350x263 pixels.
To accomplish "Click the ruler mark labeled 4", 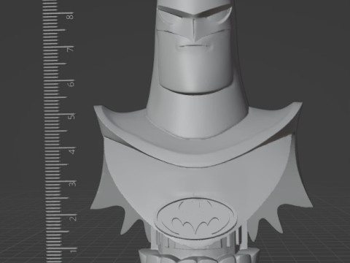I will pos(72,151).
